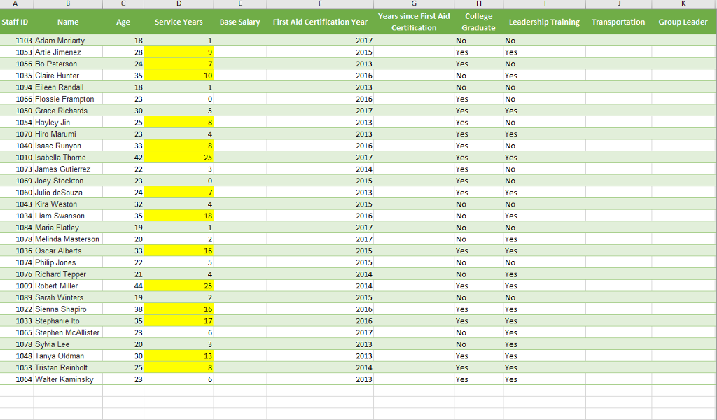Click Staff ID cell 1009
This screenshot has width=717, height=420.
[17, 286]
